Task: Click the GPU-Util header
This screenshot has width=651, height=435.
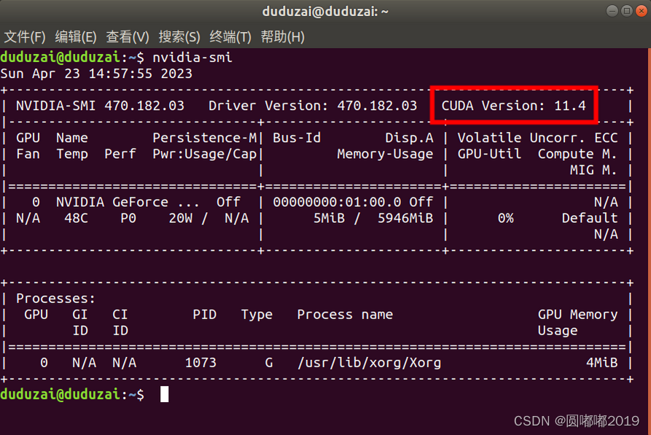Action: (x=489, y=154)
